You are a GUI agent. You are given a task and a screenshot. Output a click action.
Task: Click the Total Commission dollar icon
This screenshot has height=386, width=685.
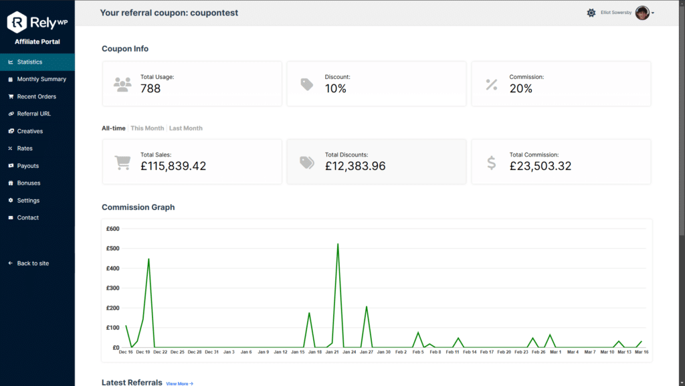[x=492, y=163]
